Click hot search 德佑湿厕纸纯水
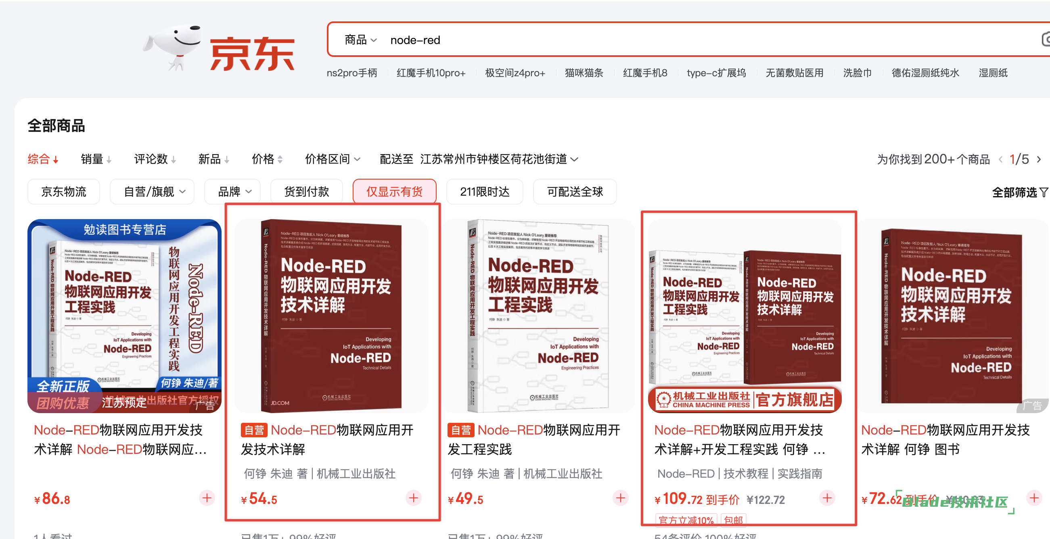 click(x=925, y=73)
